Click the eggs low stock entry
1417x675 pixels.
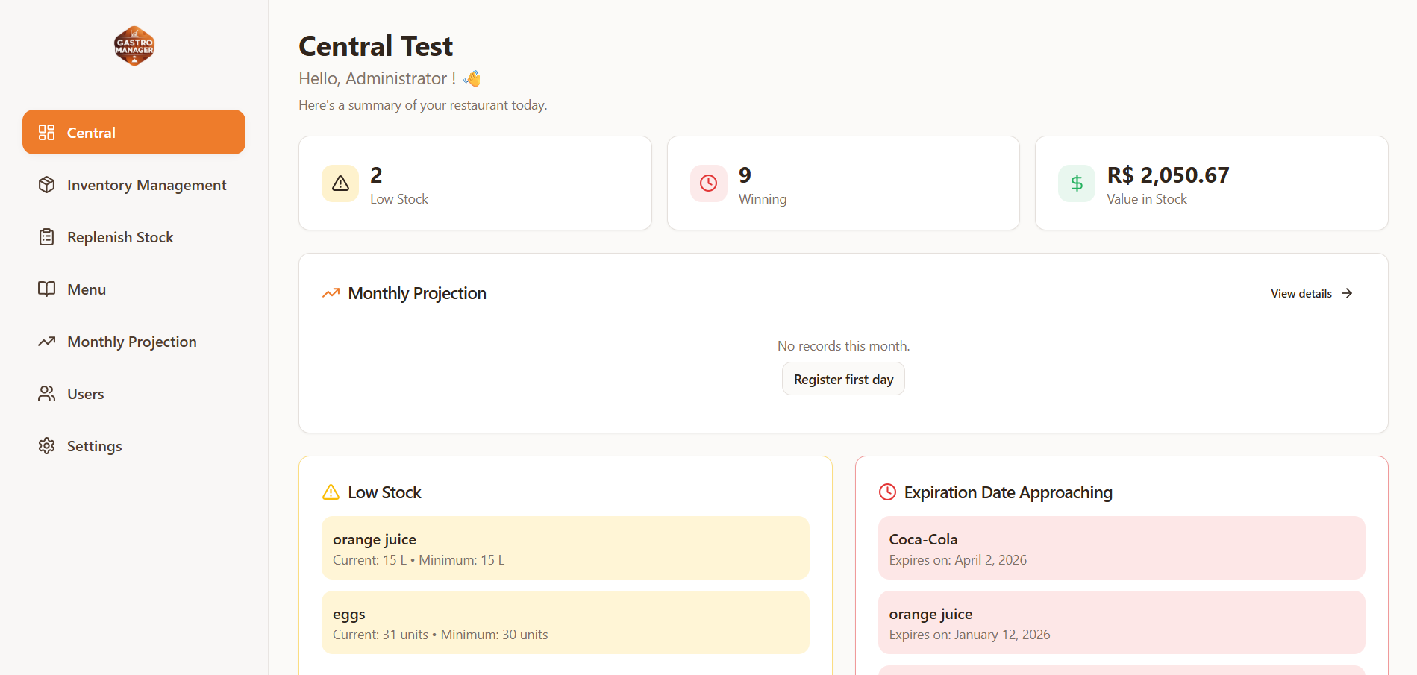click(565, 622)
